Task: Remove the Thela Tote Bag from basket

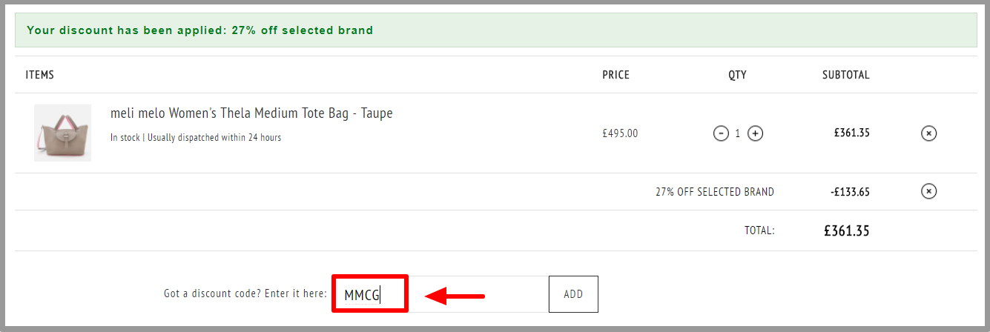Action: pos(928,133)
